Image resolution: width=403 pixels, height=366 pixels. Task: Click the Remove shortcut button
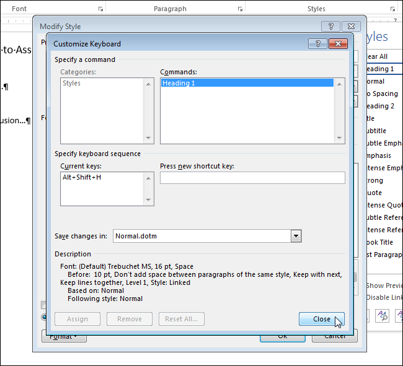click(130, 319)
